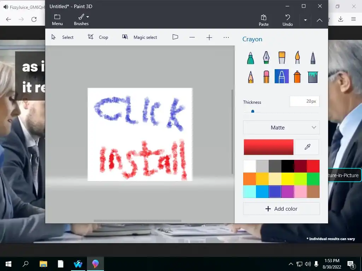Viewport: 362px width, 271px height.
Task: Switch to Paint 3D taskbar icon
Action: tap(95, 264)
